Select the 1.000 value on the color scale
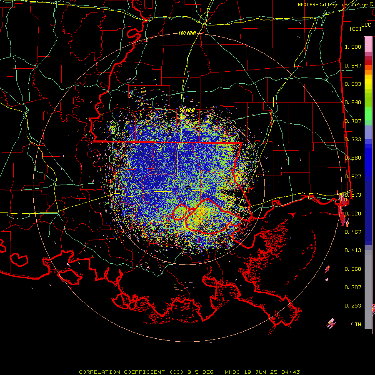This screenshot has height=375, width=375. pyautogui.click(x=353, y=47)
